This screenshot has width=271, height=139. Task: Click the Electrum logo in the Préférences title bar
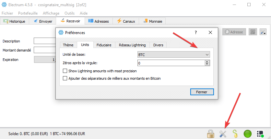pyautogui.click(x=61, y=32)
